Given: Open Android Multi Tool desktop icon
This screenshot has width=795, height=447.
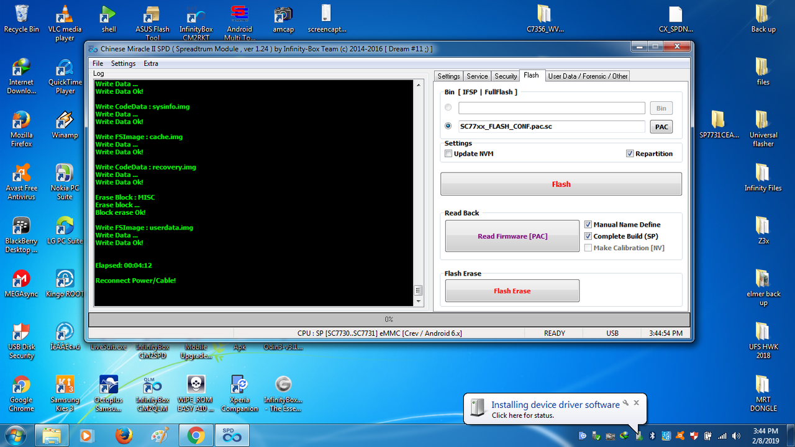Looking at the screenshot, I should click(239, 22).
